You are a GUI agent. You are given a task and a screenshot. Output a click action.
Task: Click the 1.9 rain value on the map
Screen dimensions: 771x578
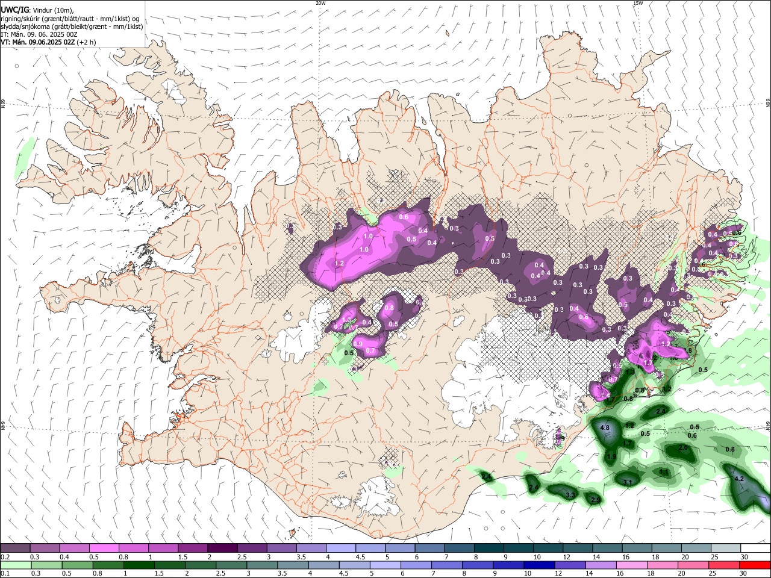click(611, 457)
